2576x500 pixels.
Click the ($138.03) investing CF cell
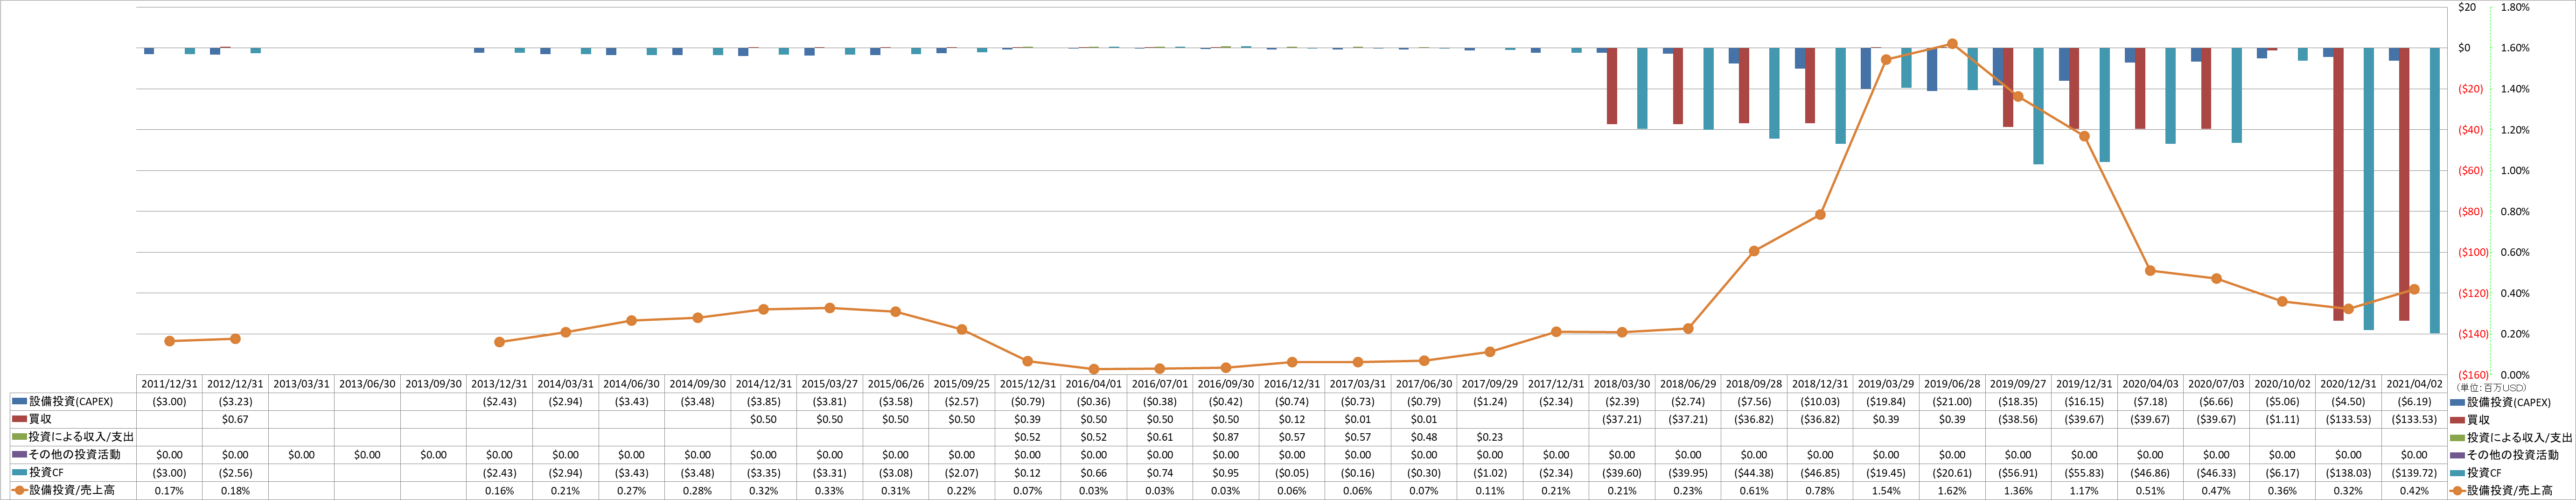point(2347,473)
